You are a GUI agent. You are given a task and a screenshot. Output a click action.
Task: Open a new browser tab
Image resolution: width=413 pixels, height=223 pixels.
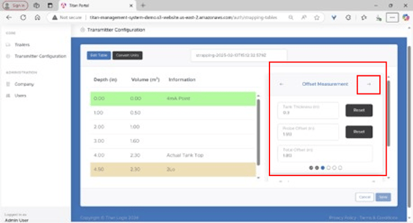pyautogui.click(x=143, y=5)
